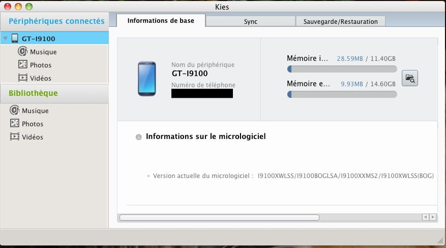Screen dimensions: 446x248
Task: Open device Vidéos icon under GT-I9100
Action: 23,78
